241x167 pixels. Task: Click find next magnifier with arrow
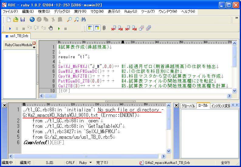coord(76,19)
